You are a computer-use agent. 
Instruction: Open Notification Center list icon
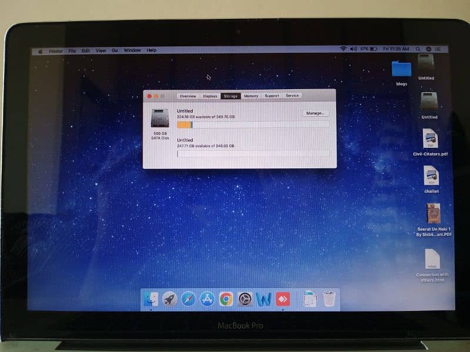[438, 49]
